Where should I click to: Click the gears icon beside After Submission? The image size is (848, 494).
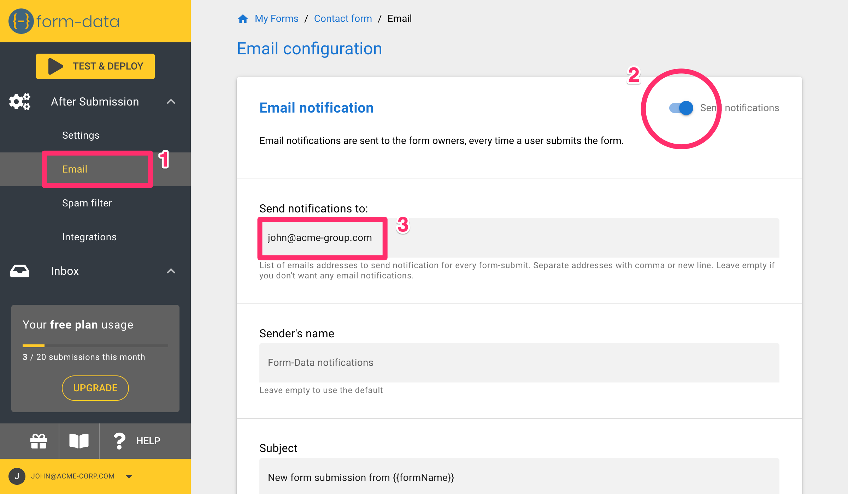pos(19,102)
